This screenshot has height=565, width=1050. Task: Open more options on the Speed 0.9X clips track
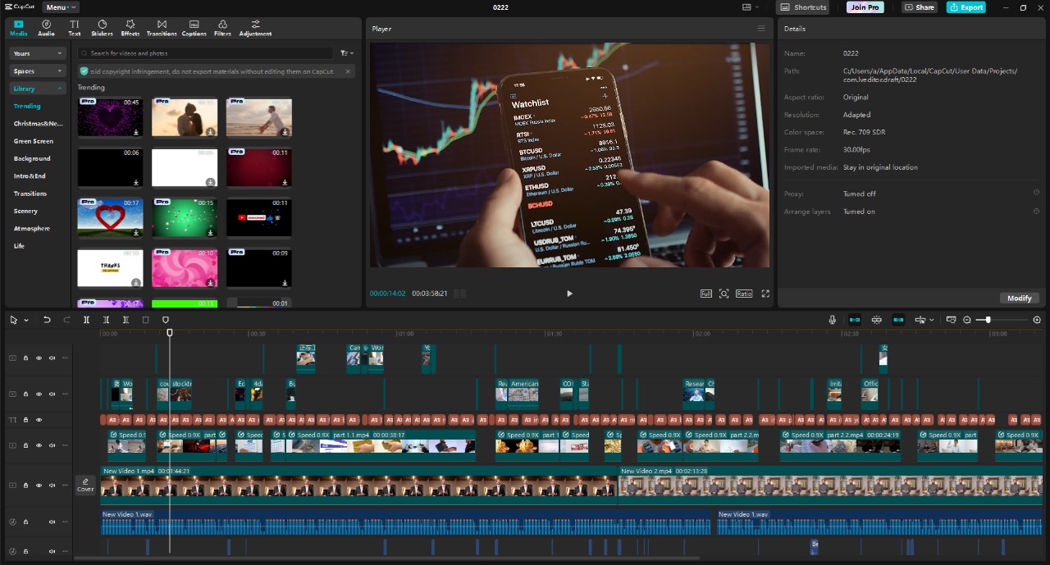(65, 446)
